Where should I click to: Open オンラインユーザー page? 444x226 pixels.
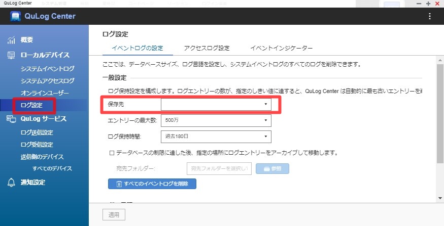(45, 93)
